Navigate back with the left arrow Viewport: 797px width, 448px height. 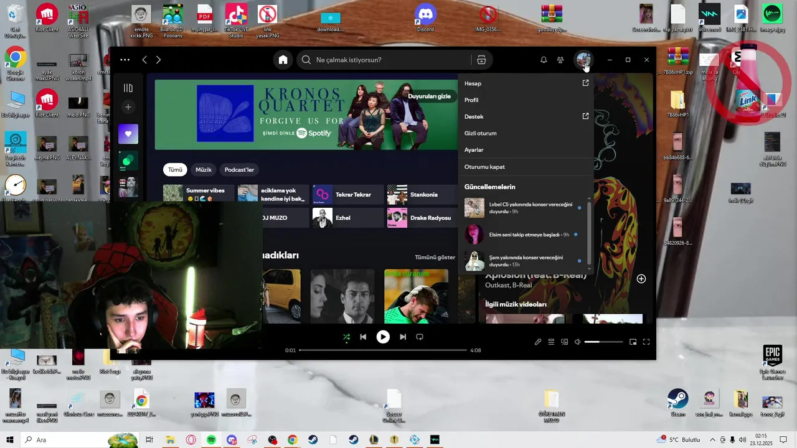pyautogui.click(x=144, y=60)
